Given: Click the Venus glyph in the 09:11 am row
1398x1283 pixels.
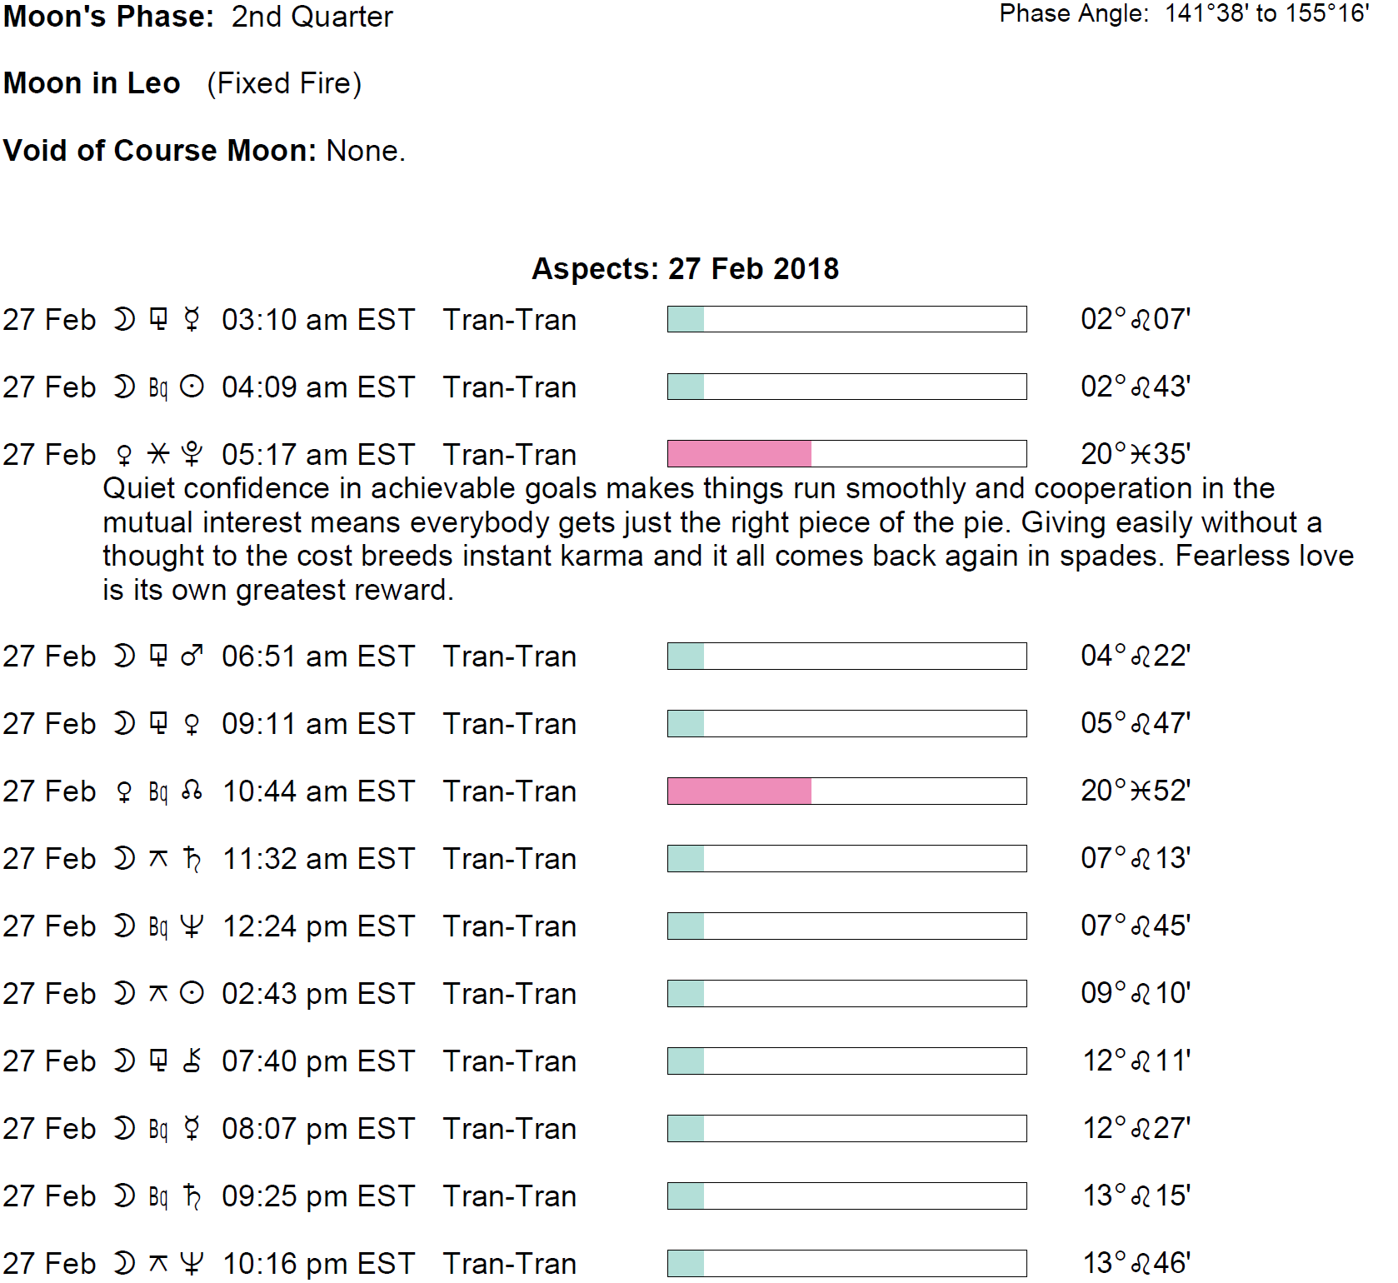Looking at the screenshot, I should 192,724.
